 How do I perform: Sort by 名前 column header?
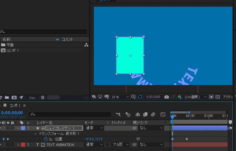tap(6, 39)
